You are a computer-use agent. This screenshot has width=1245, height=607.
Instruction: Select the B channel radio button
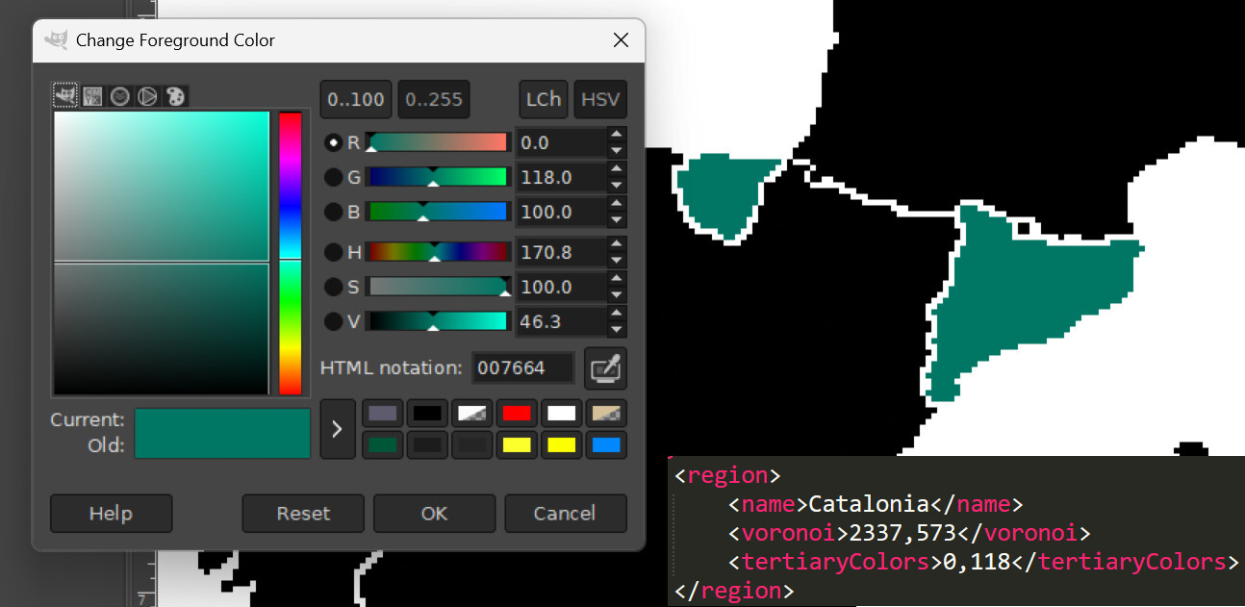333,212
